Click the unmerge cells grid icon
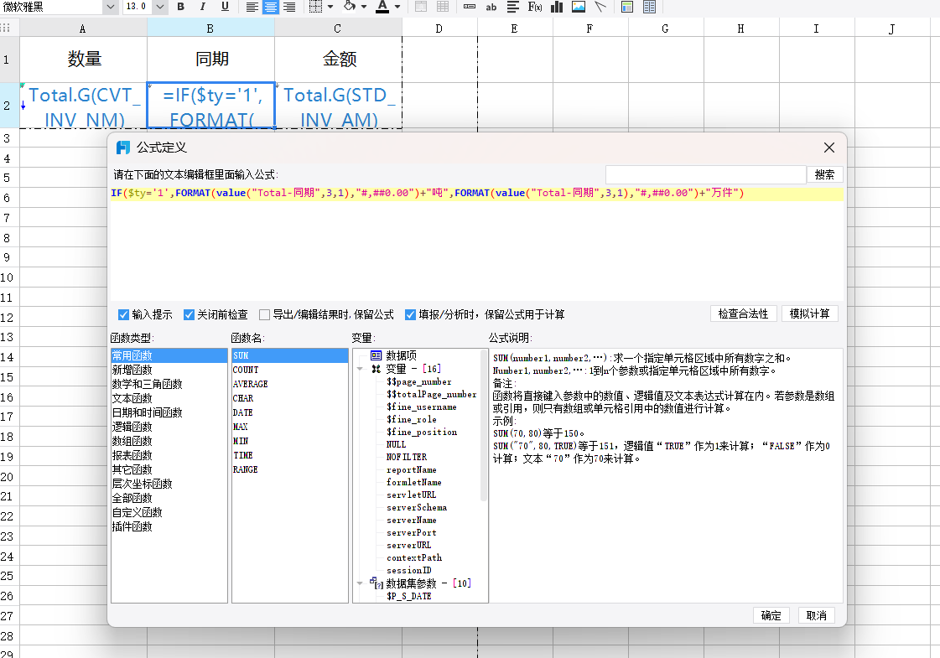The height and width of the screenshot is (658, 940). tap(443, 7)
